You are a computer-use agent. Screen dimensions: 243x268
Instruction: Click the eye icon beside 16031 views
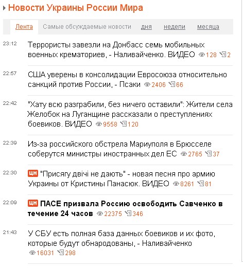tap(32, 253)
